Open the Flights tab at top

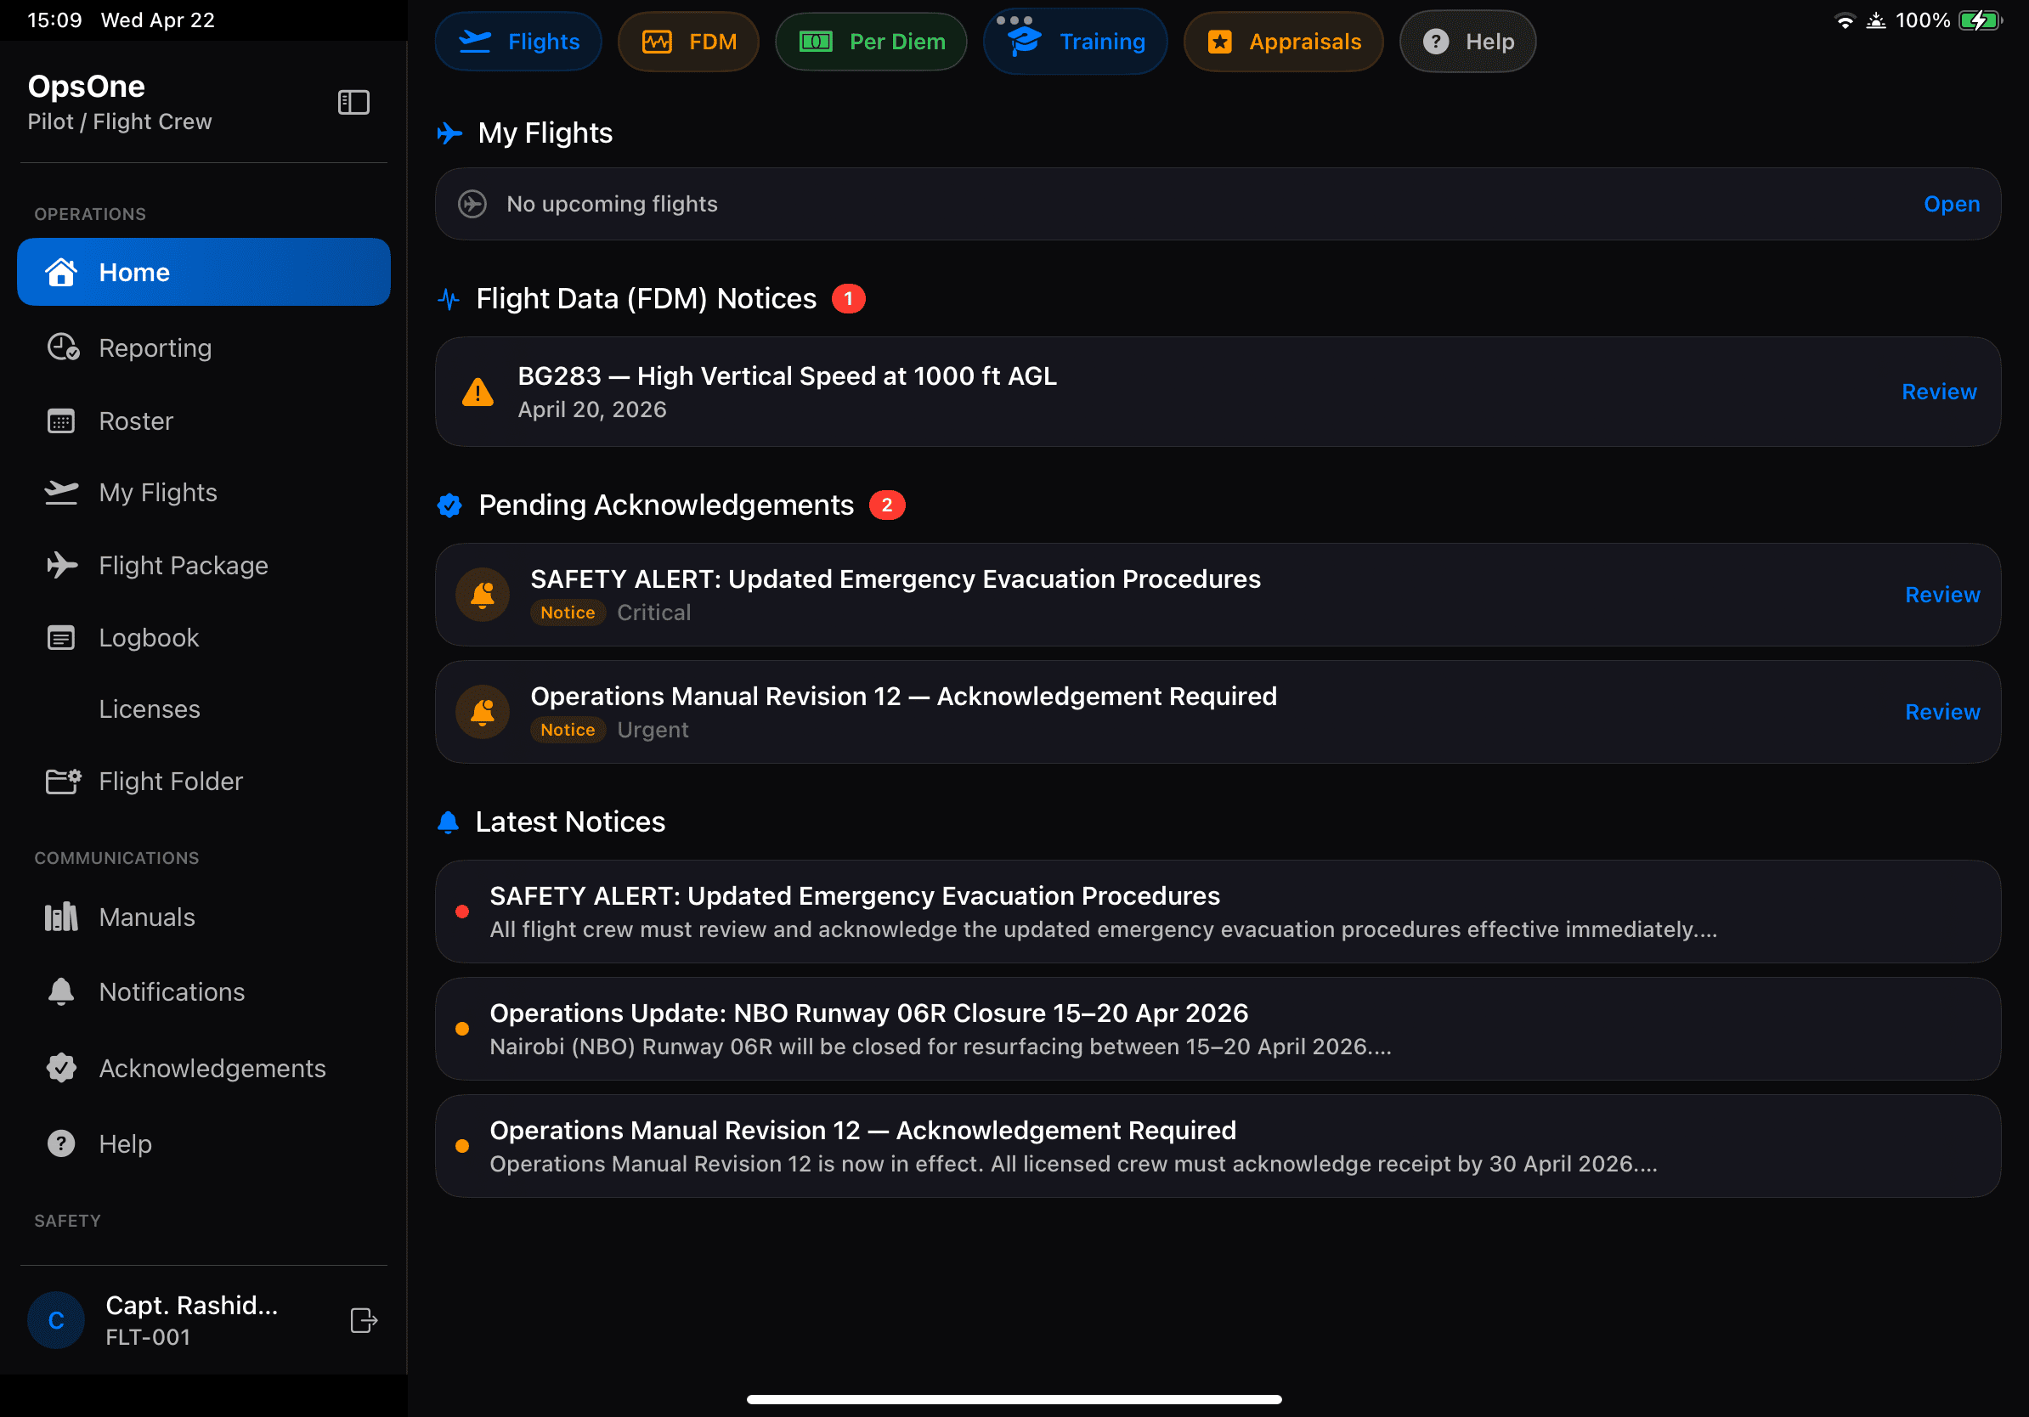pos(519,42)
